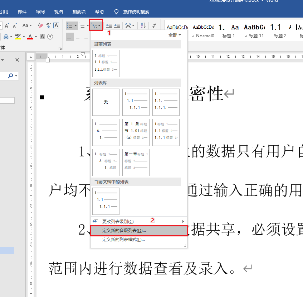
Task: Toggle Show/Hide paragraph marks
Action: 155,25
